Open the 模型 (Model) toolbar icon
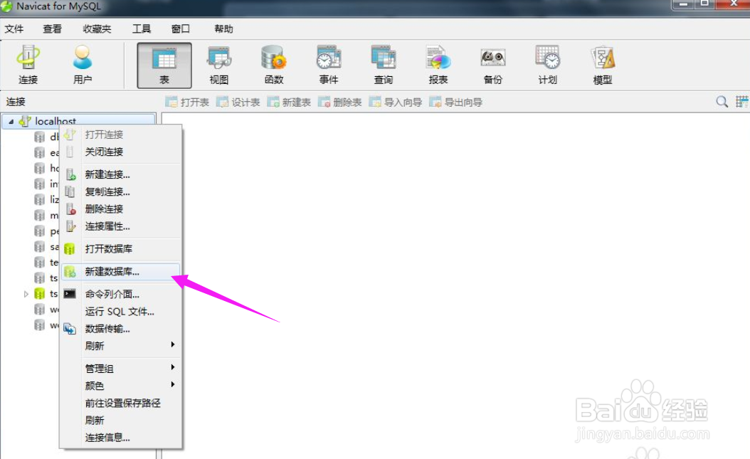750x459 pixels. pyautogui.click(x=602, y=65)
